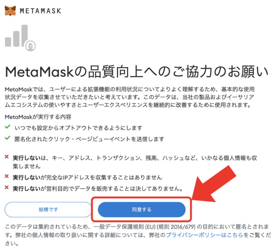The image size is (279, 250).
Task: Click the 匿名化されたクリック list item text
Action: click(x=89, y=139)
